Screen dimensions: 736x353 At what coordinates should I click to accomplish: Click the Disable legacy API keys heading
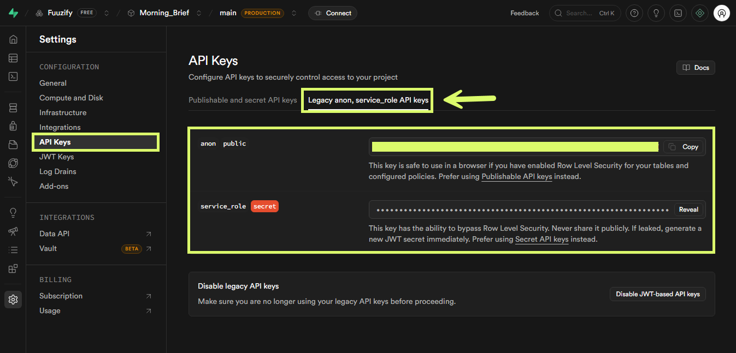[x=238, y=286]
